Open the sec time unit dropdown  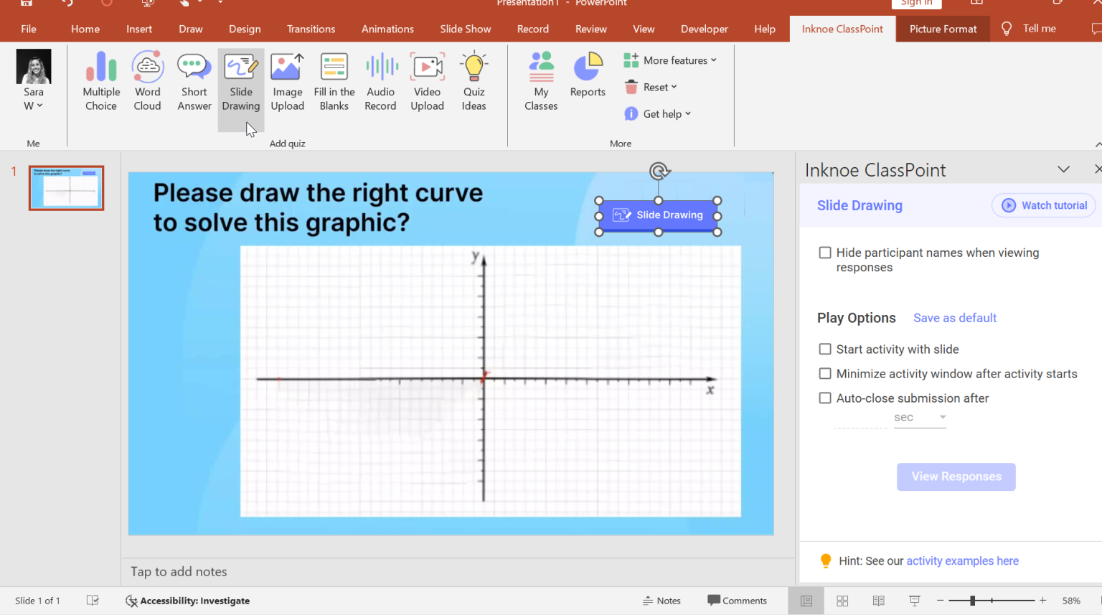(x=920, y=418)
